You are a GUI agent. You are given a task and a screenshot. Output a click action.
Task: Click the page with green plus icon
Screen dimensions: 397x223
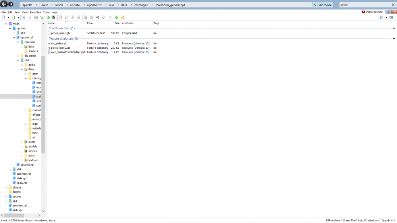pyautogui.click(x=13, y=17)
